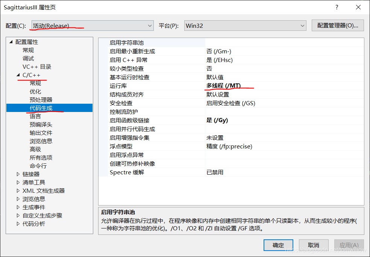This screenshot has width=370, height=257.
Task: Select the C/C++ tree label
Action: pos(31,75)
